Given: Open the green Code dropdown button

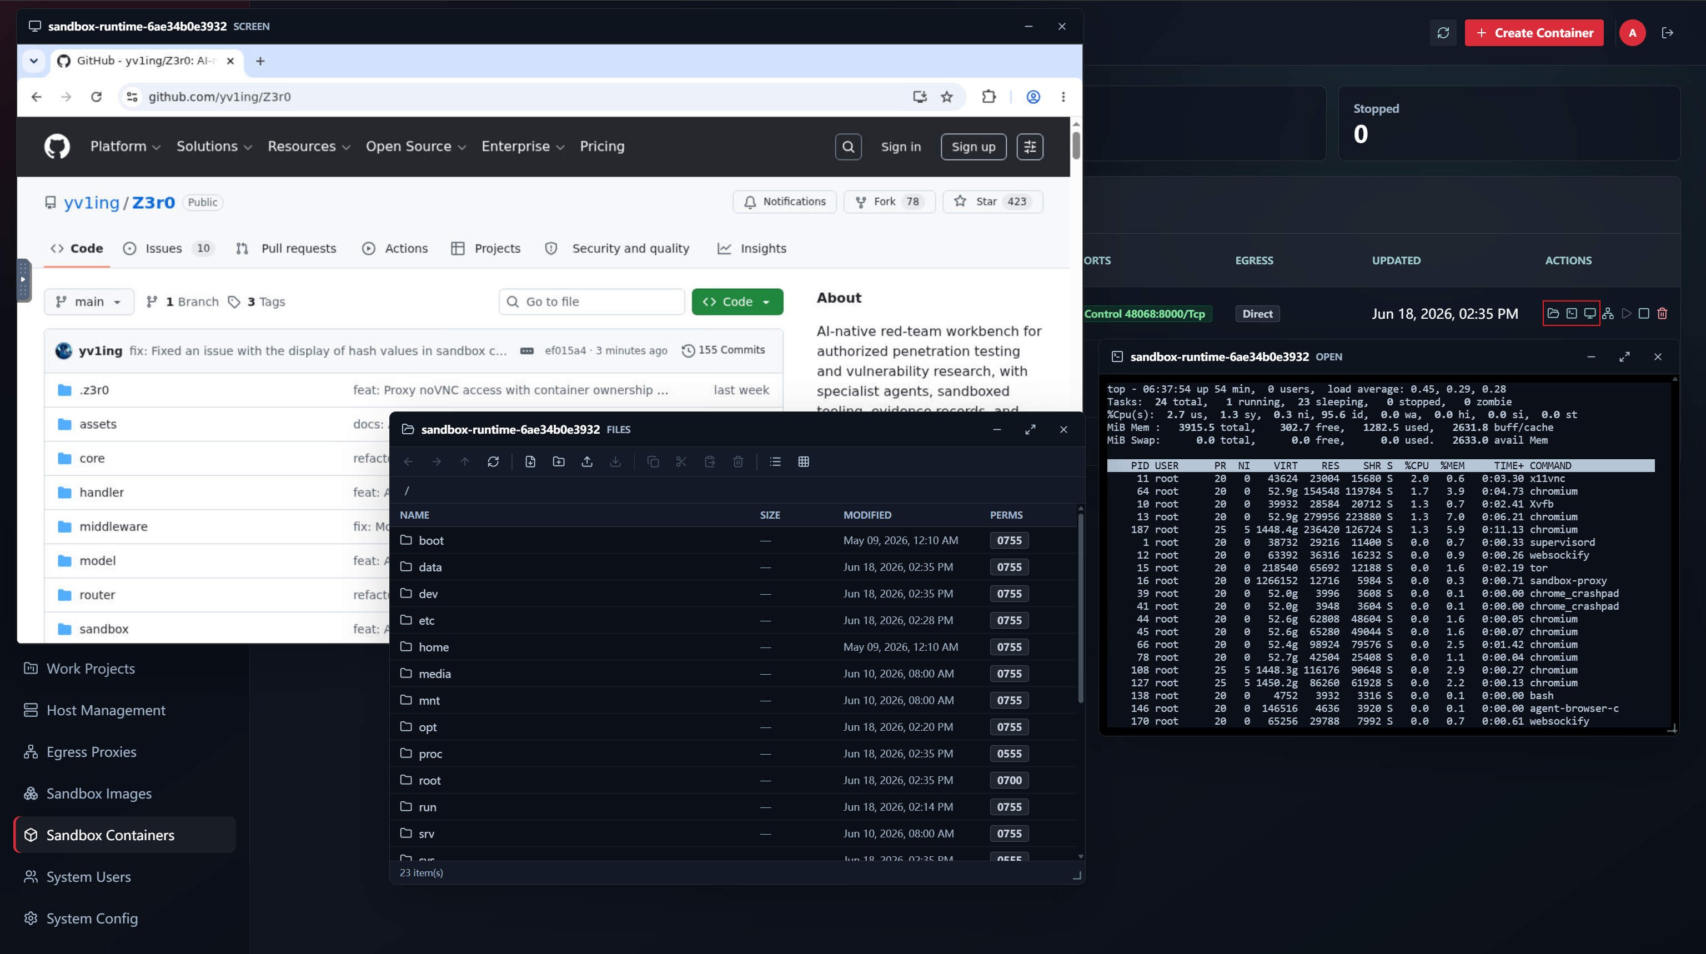Looking at the screenshot, I should click(x=737, y=302).
